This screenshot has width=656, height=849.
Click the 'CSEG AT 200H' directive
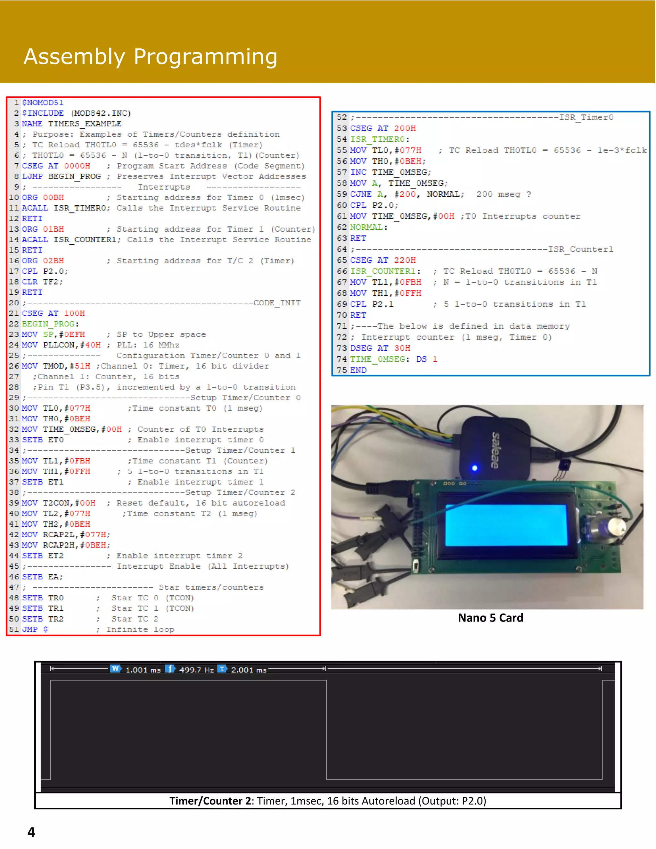coord(383,128)
